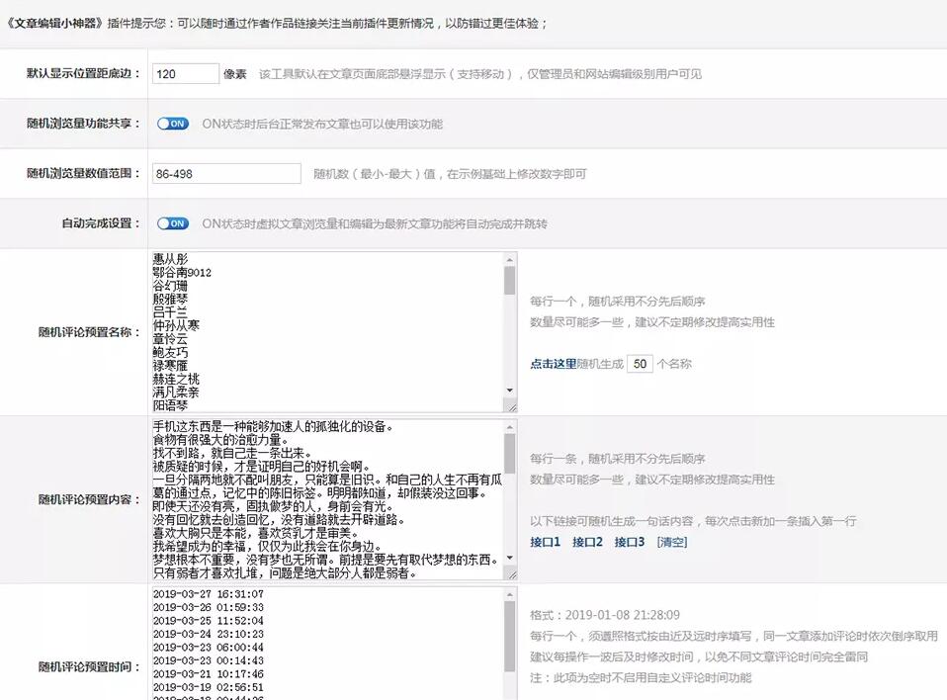Click the time entry 2019-03-23 00:14:43

pos(209,660)
